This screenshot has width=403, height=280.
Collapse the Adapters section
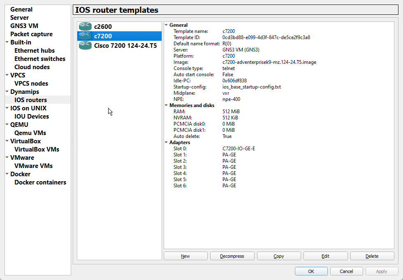(x=166, y=142)
